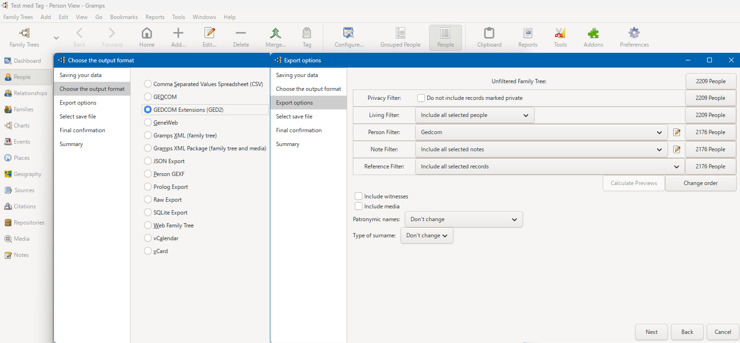Click the Unfiltered Family Tree 2209 People button

click(x=710, y=81)
